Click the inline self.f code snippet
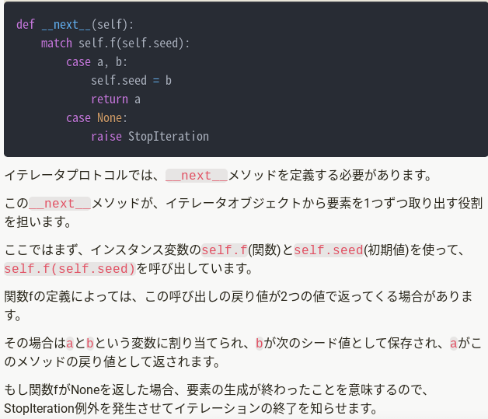This screenshot has height=419, width=488. 225,250
